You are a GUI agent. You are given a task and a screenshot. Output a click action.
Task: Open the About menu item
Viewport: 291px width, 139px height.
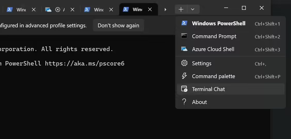tap(199, 102)
